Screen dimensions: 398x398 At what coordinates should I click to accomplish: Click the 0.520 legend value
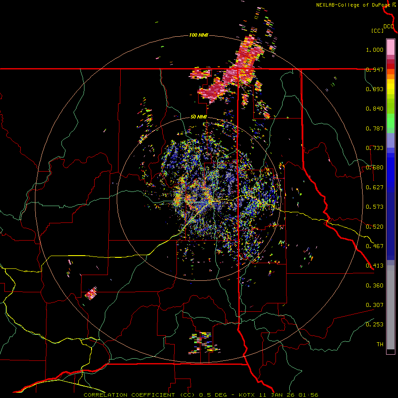coord(375,227)
